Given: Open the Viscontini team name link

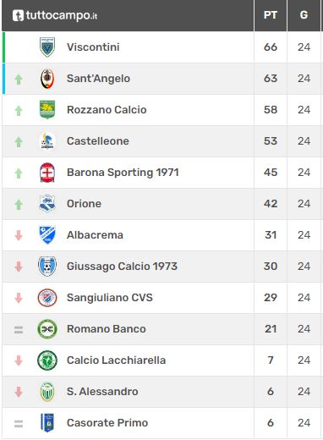Looking at the screenshot, I should 93,47.
